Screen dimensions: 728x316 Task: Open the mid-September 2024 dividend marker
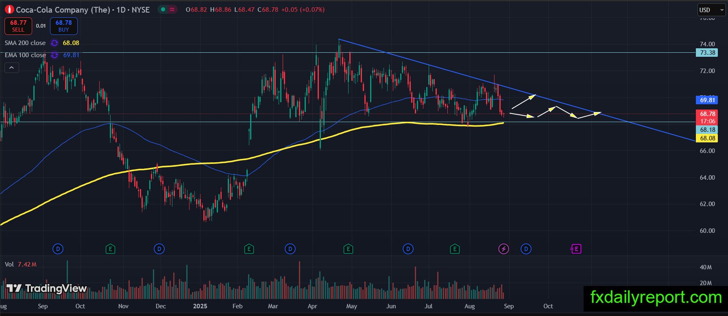tap(58, 249)
